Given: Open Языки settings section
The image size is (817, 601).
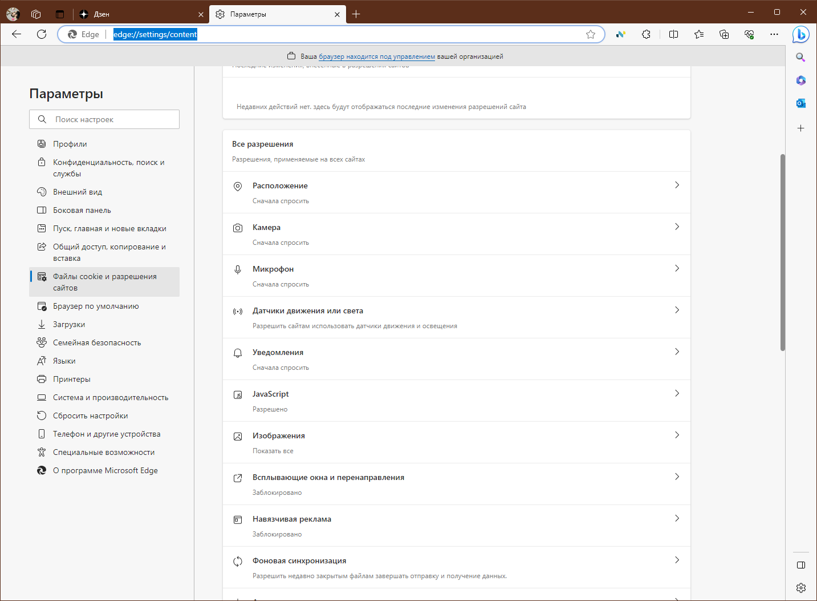Looking at the screenshot, I should 104,361.
